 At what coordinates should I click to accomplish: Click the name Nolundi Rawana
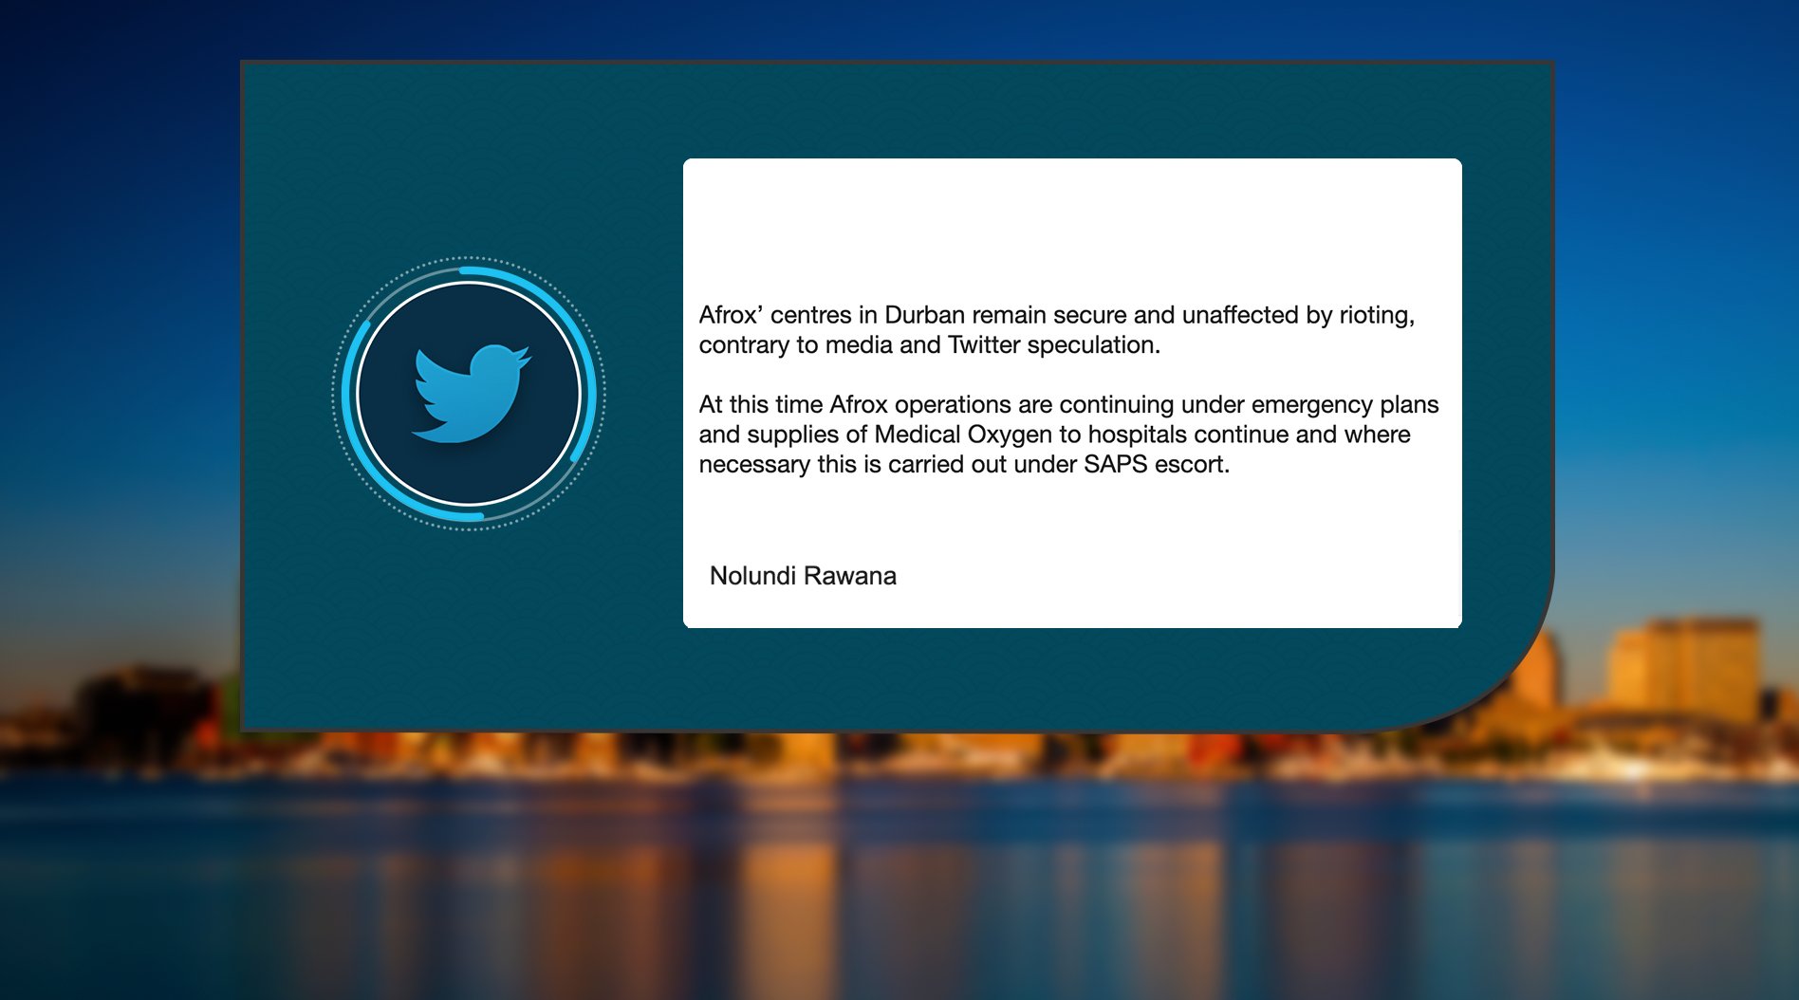pyautogui.click(x=803, y=576)
